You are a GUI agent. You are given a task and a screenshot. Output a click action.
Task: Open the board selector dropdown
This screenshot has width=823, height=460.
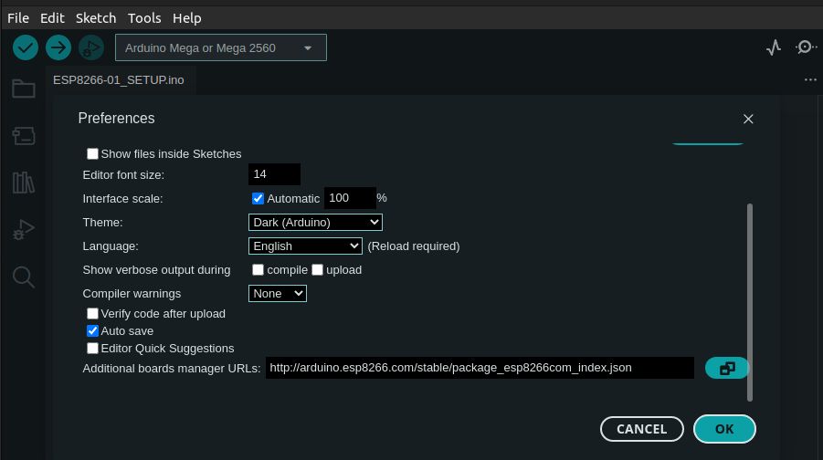pyautogui.click(x=221, y=47)
